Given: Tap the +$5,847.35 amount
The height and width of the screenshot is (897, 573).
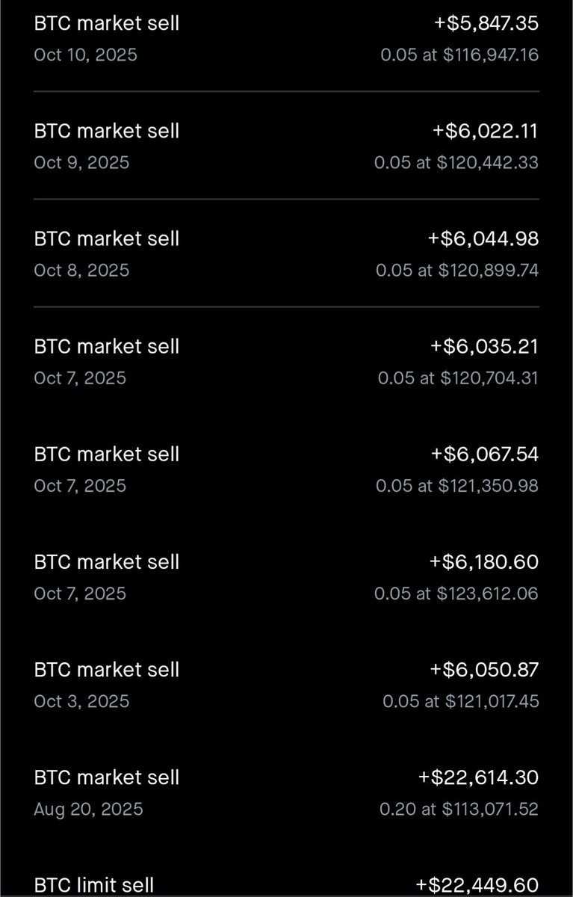Looking at the screenshot, I should point(486,23).
